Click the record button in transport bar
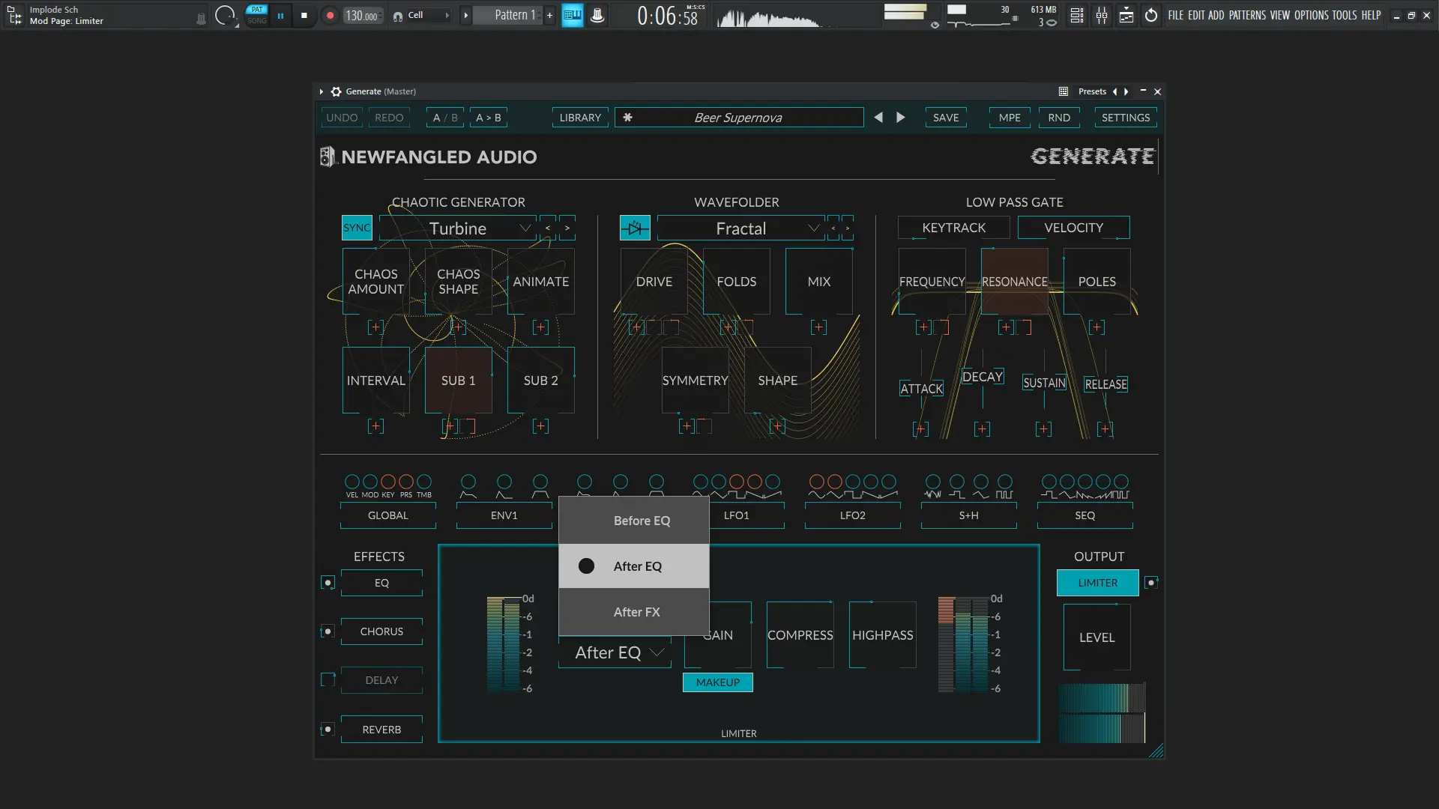Screen dimensions: 1439x809 (x=330, y=15)
